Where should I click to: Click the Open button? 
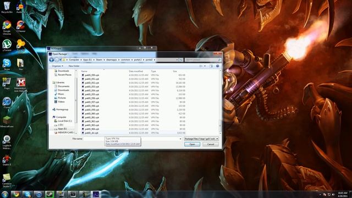tap(192, 144)
